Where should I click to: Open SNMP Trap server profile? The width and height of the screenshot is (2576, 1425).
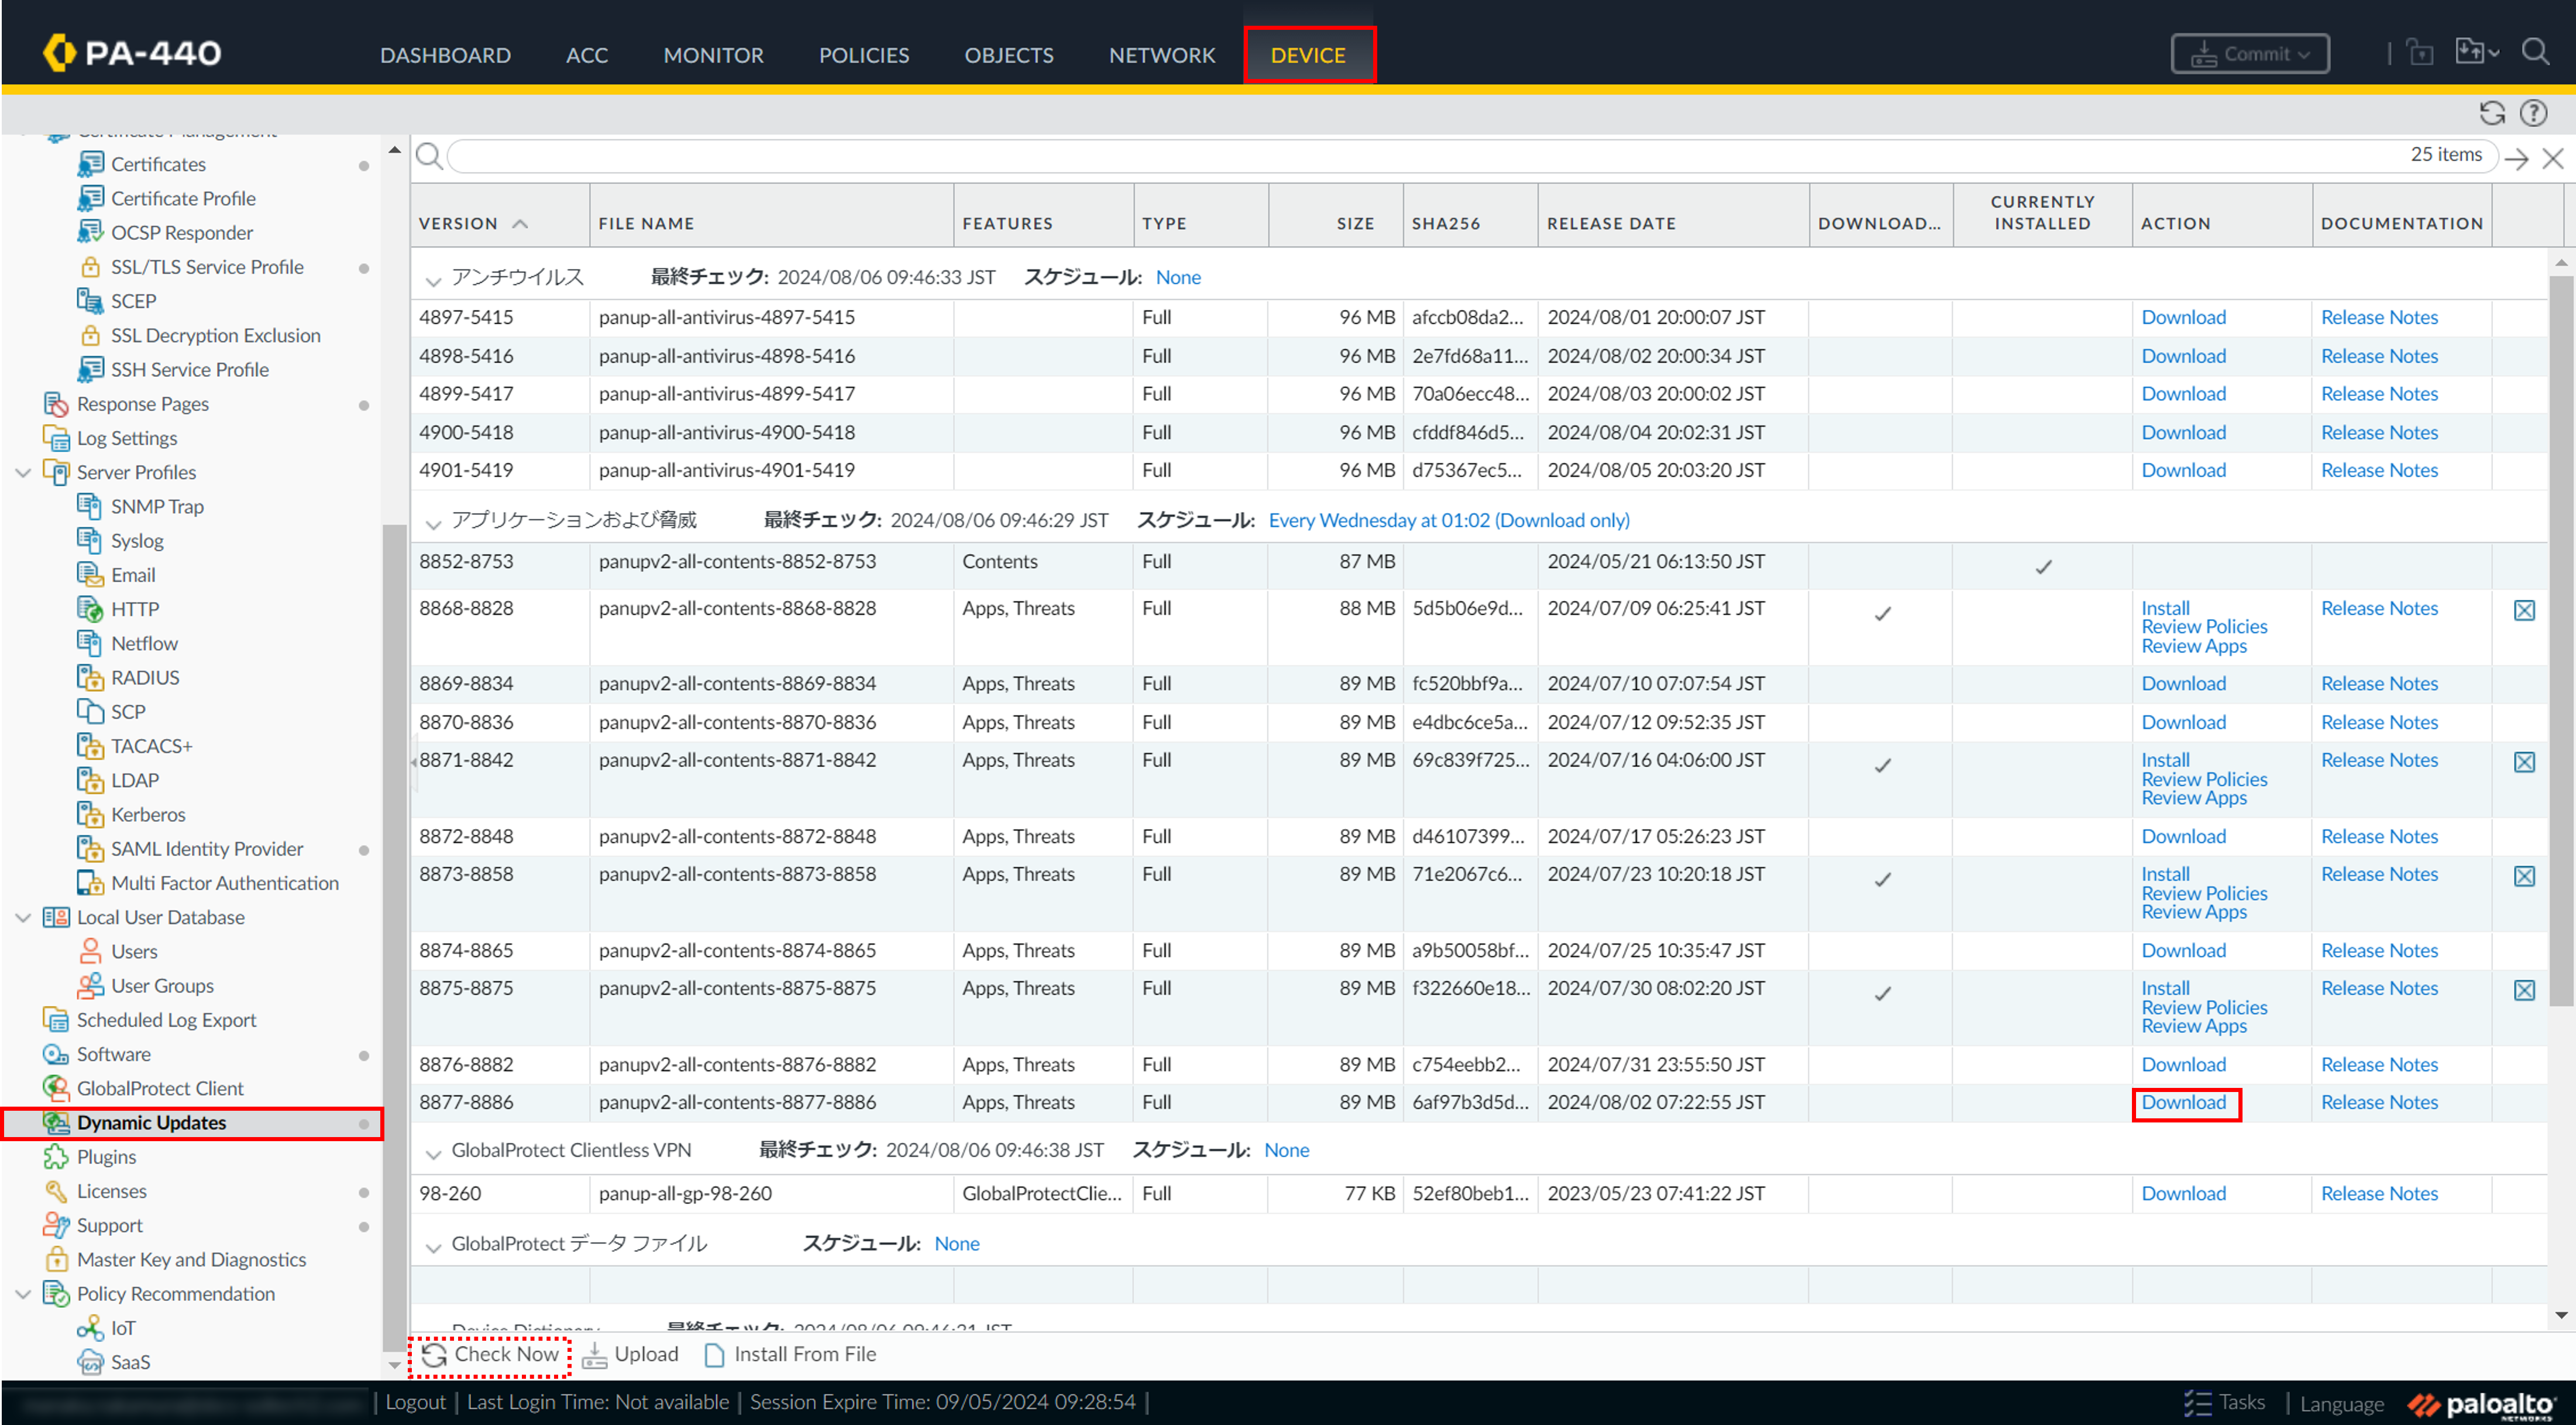157,506
